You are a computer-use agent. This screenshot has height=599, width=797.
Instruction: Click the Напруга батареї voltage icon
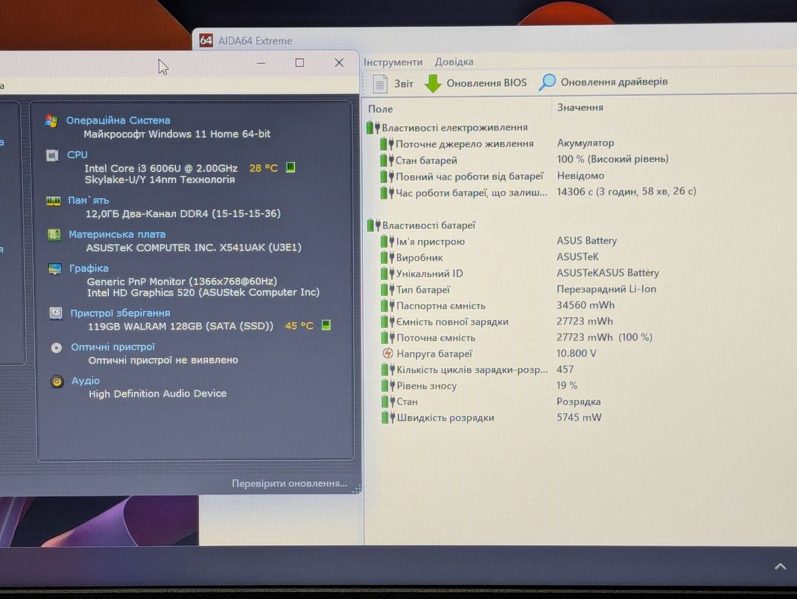387,354
